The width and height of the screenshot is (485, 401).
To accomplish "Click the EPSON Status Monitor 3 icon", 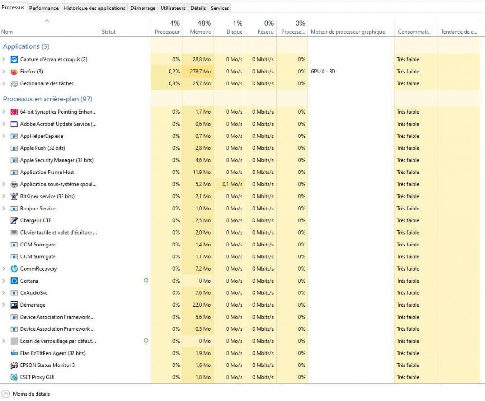I will [x=14, y=365].
